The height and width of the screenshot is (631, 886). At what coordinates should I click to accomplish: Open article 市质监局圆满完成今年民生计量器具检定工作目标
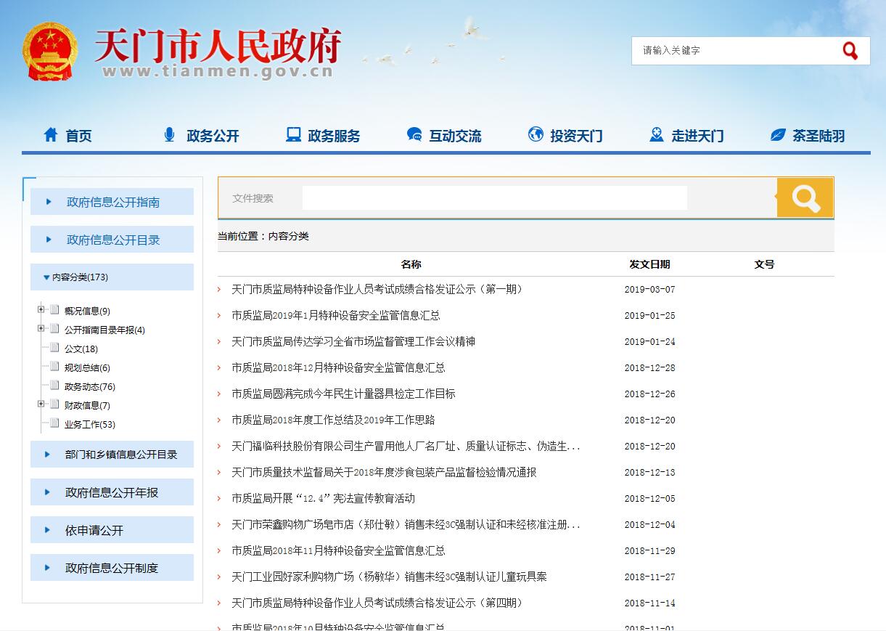pos(343,394)
